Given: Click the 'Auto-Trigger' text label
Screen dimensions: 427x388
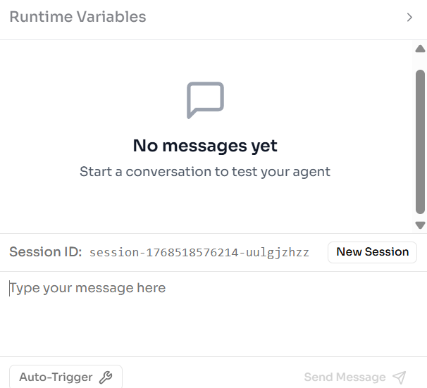Looking at the screenshot, I should pos(56,377).
